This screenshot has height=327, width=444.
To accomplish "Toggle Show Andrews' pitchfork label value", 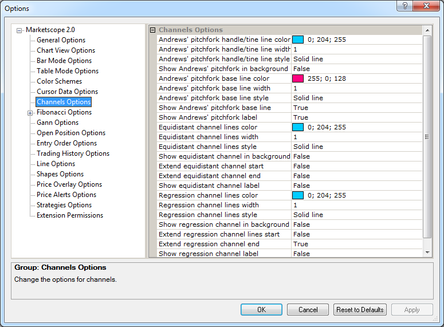I will coord(357,117).
